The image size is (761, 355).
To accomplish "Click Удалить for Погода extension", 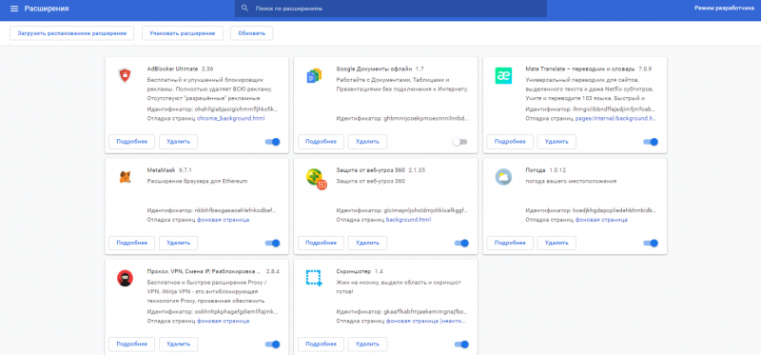I will tap(556, 243).
